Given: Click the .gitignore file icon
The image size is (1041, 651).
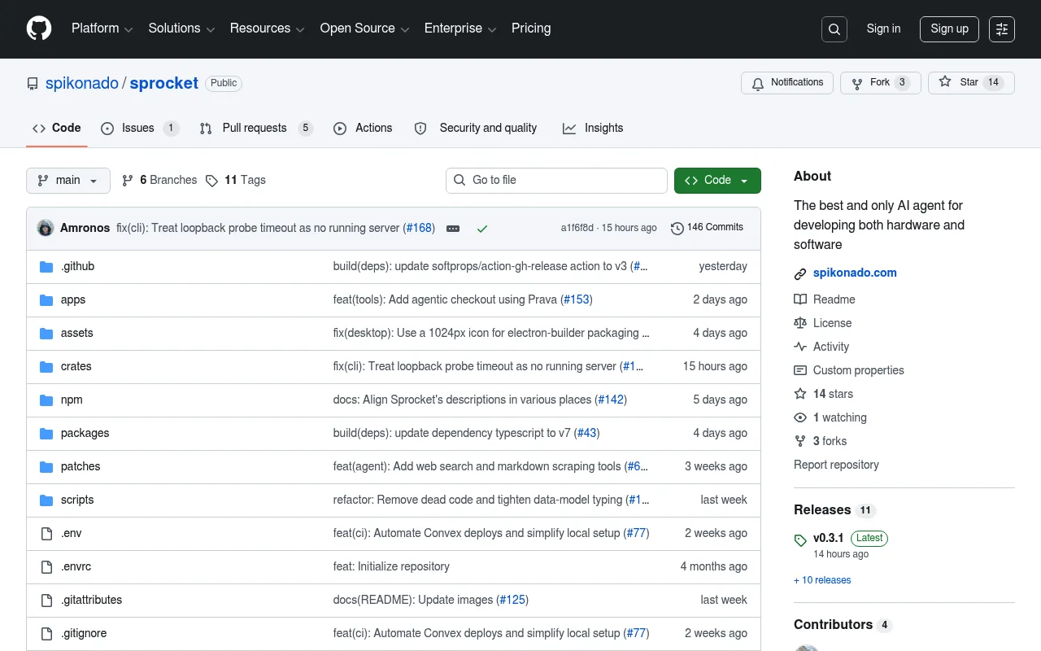Looking at the screenshot, I should point(46,634).
